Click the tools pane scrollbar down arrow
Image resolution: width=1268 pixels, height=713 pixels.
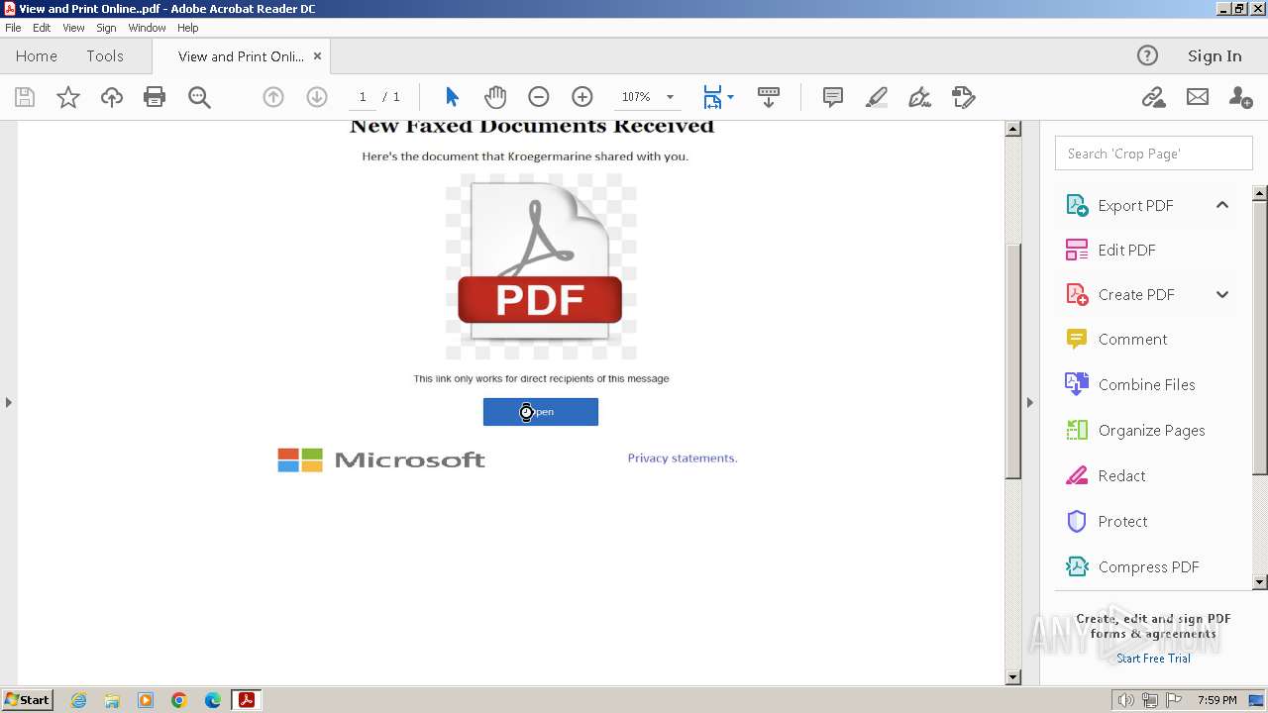1260,582
